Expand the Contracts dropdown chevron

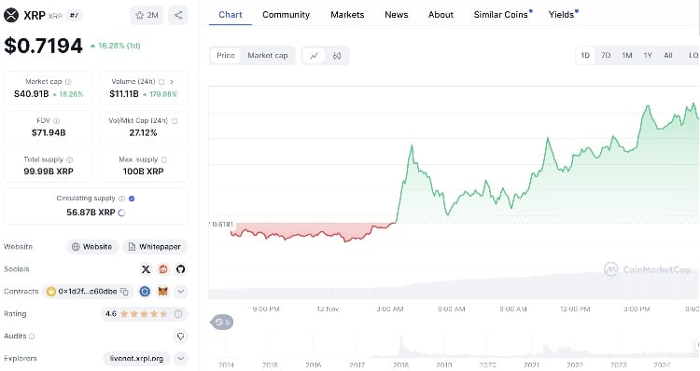(180, 292)
